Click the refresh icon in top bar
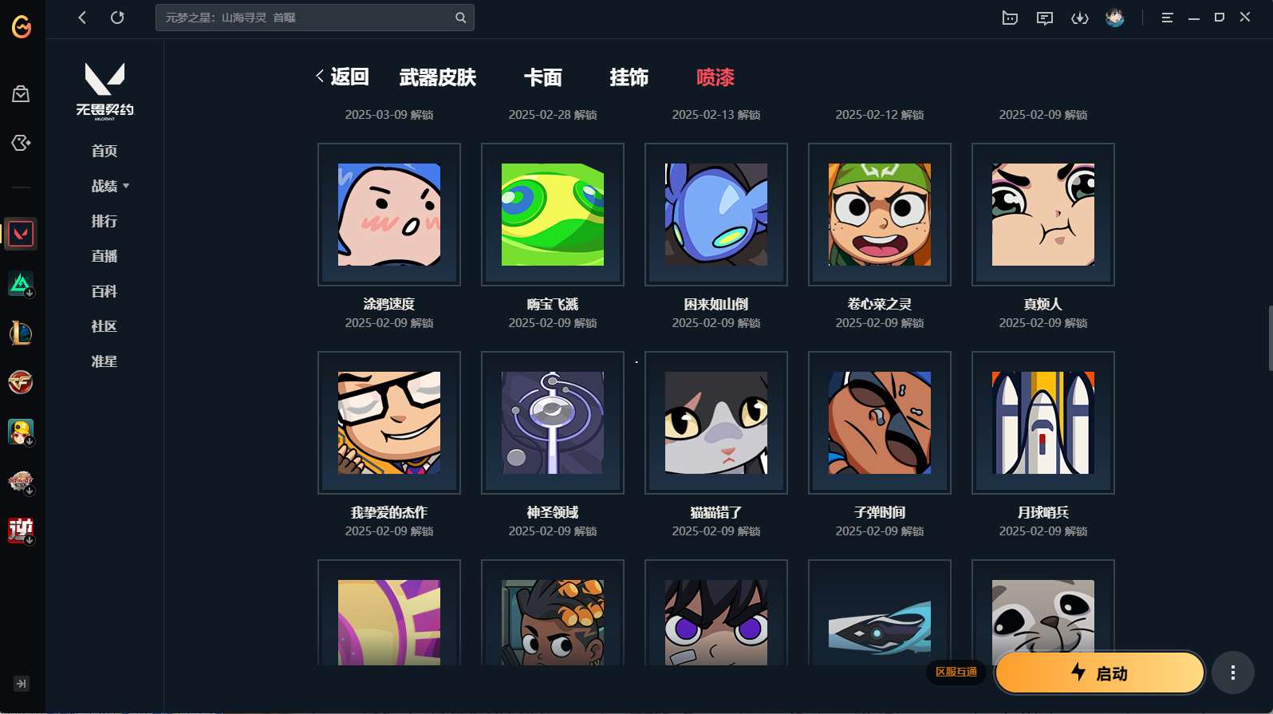 click(x=117, y=18)
